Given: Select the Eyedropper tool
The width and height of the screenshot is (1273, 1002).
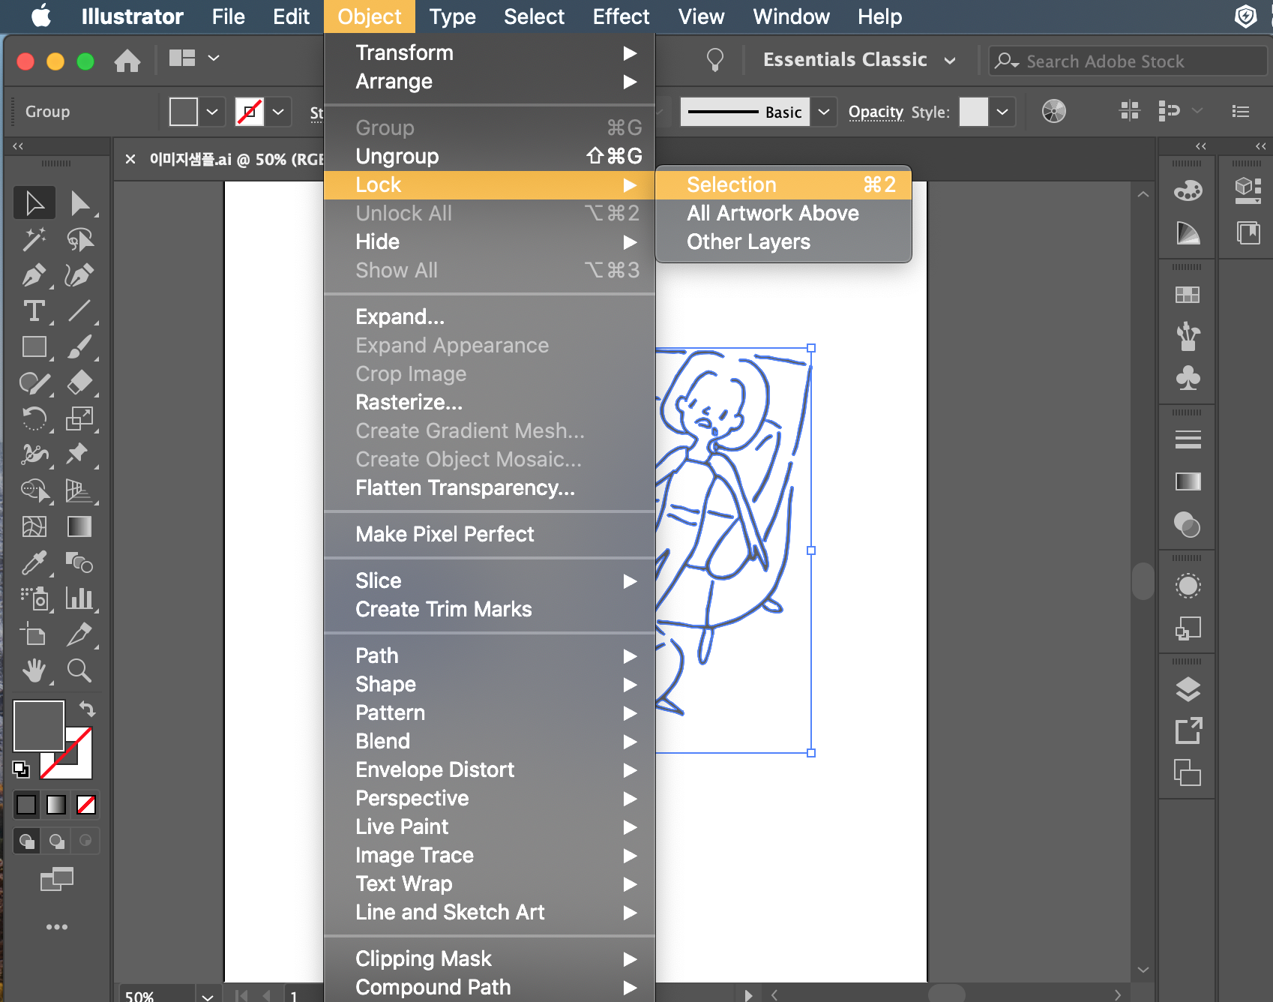Looking at the screenshot, I should tap(34, 562).
